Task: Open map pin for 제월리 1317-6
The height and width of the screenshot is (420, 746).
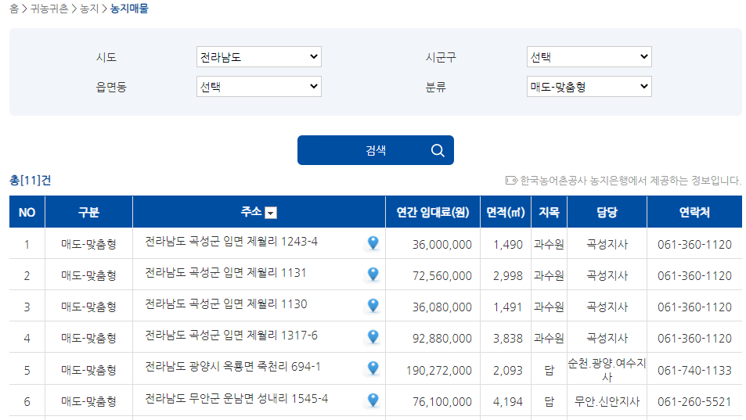Action: (373, 337)
